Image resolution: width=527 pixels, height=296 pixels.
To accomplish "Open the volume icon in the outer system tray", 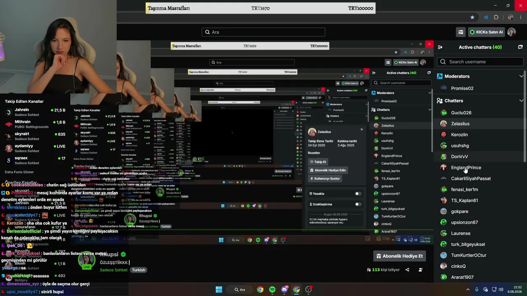I will (501, 289).
